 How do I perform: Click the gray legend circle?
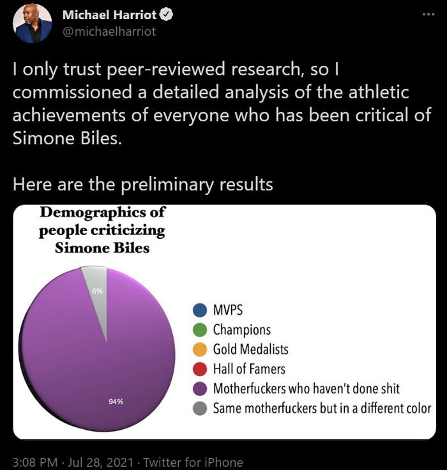tap(200, 407)
